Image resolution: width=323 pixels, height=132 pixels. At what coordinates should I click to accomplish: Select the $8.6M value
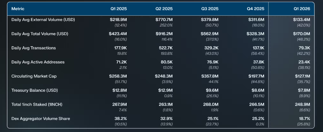[x=258, y=90]
